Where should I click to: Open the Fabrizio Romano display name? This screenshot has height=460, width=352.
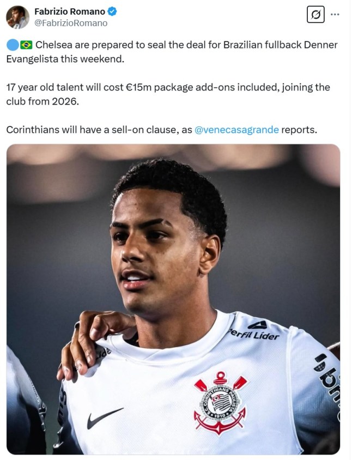coord(70,11)
